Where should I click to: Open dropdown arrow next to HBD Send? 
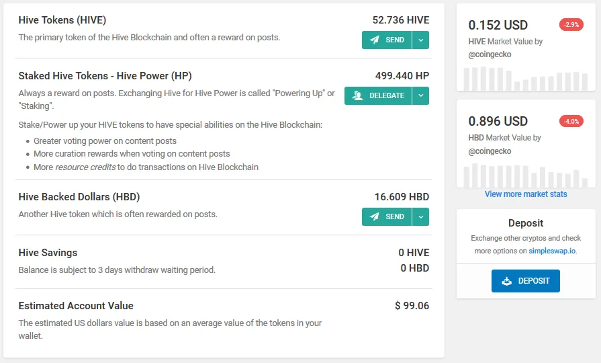[x=421, y=217]
